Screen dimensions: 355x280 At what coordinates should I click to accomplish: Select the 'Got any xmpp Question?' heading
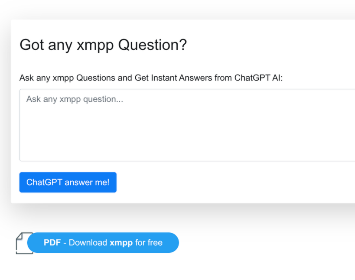(x=103, y=45)
